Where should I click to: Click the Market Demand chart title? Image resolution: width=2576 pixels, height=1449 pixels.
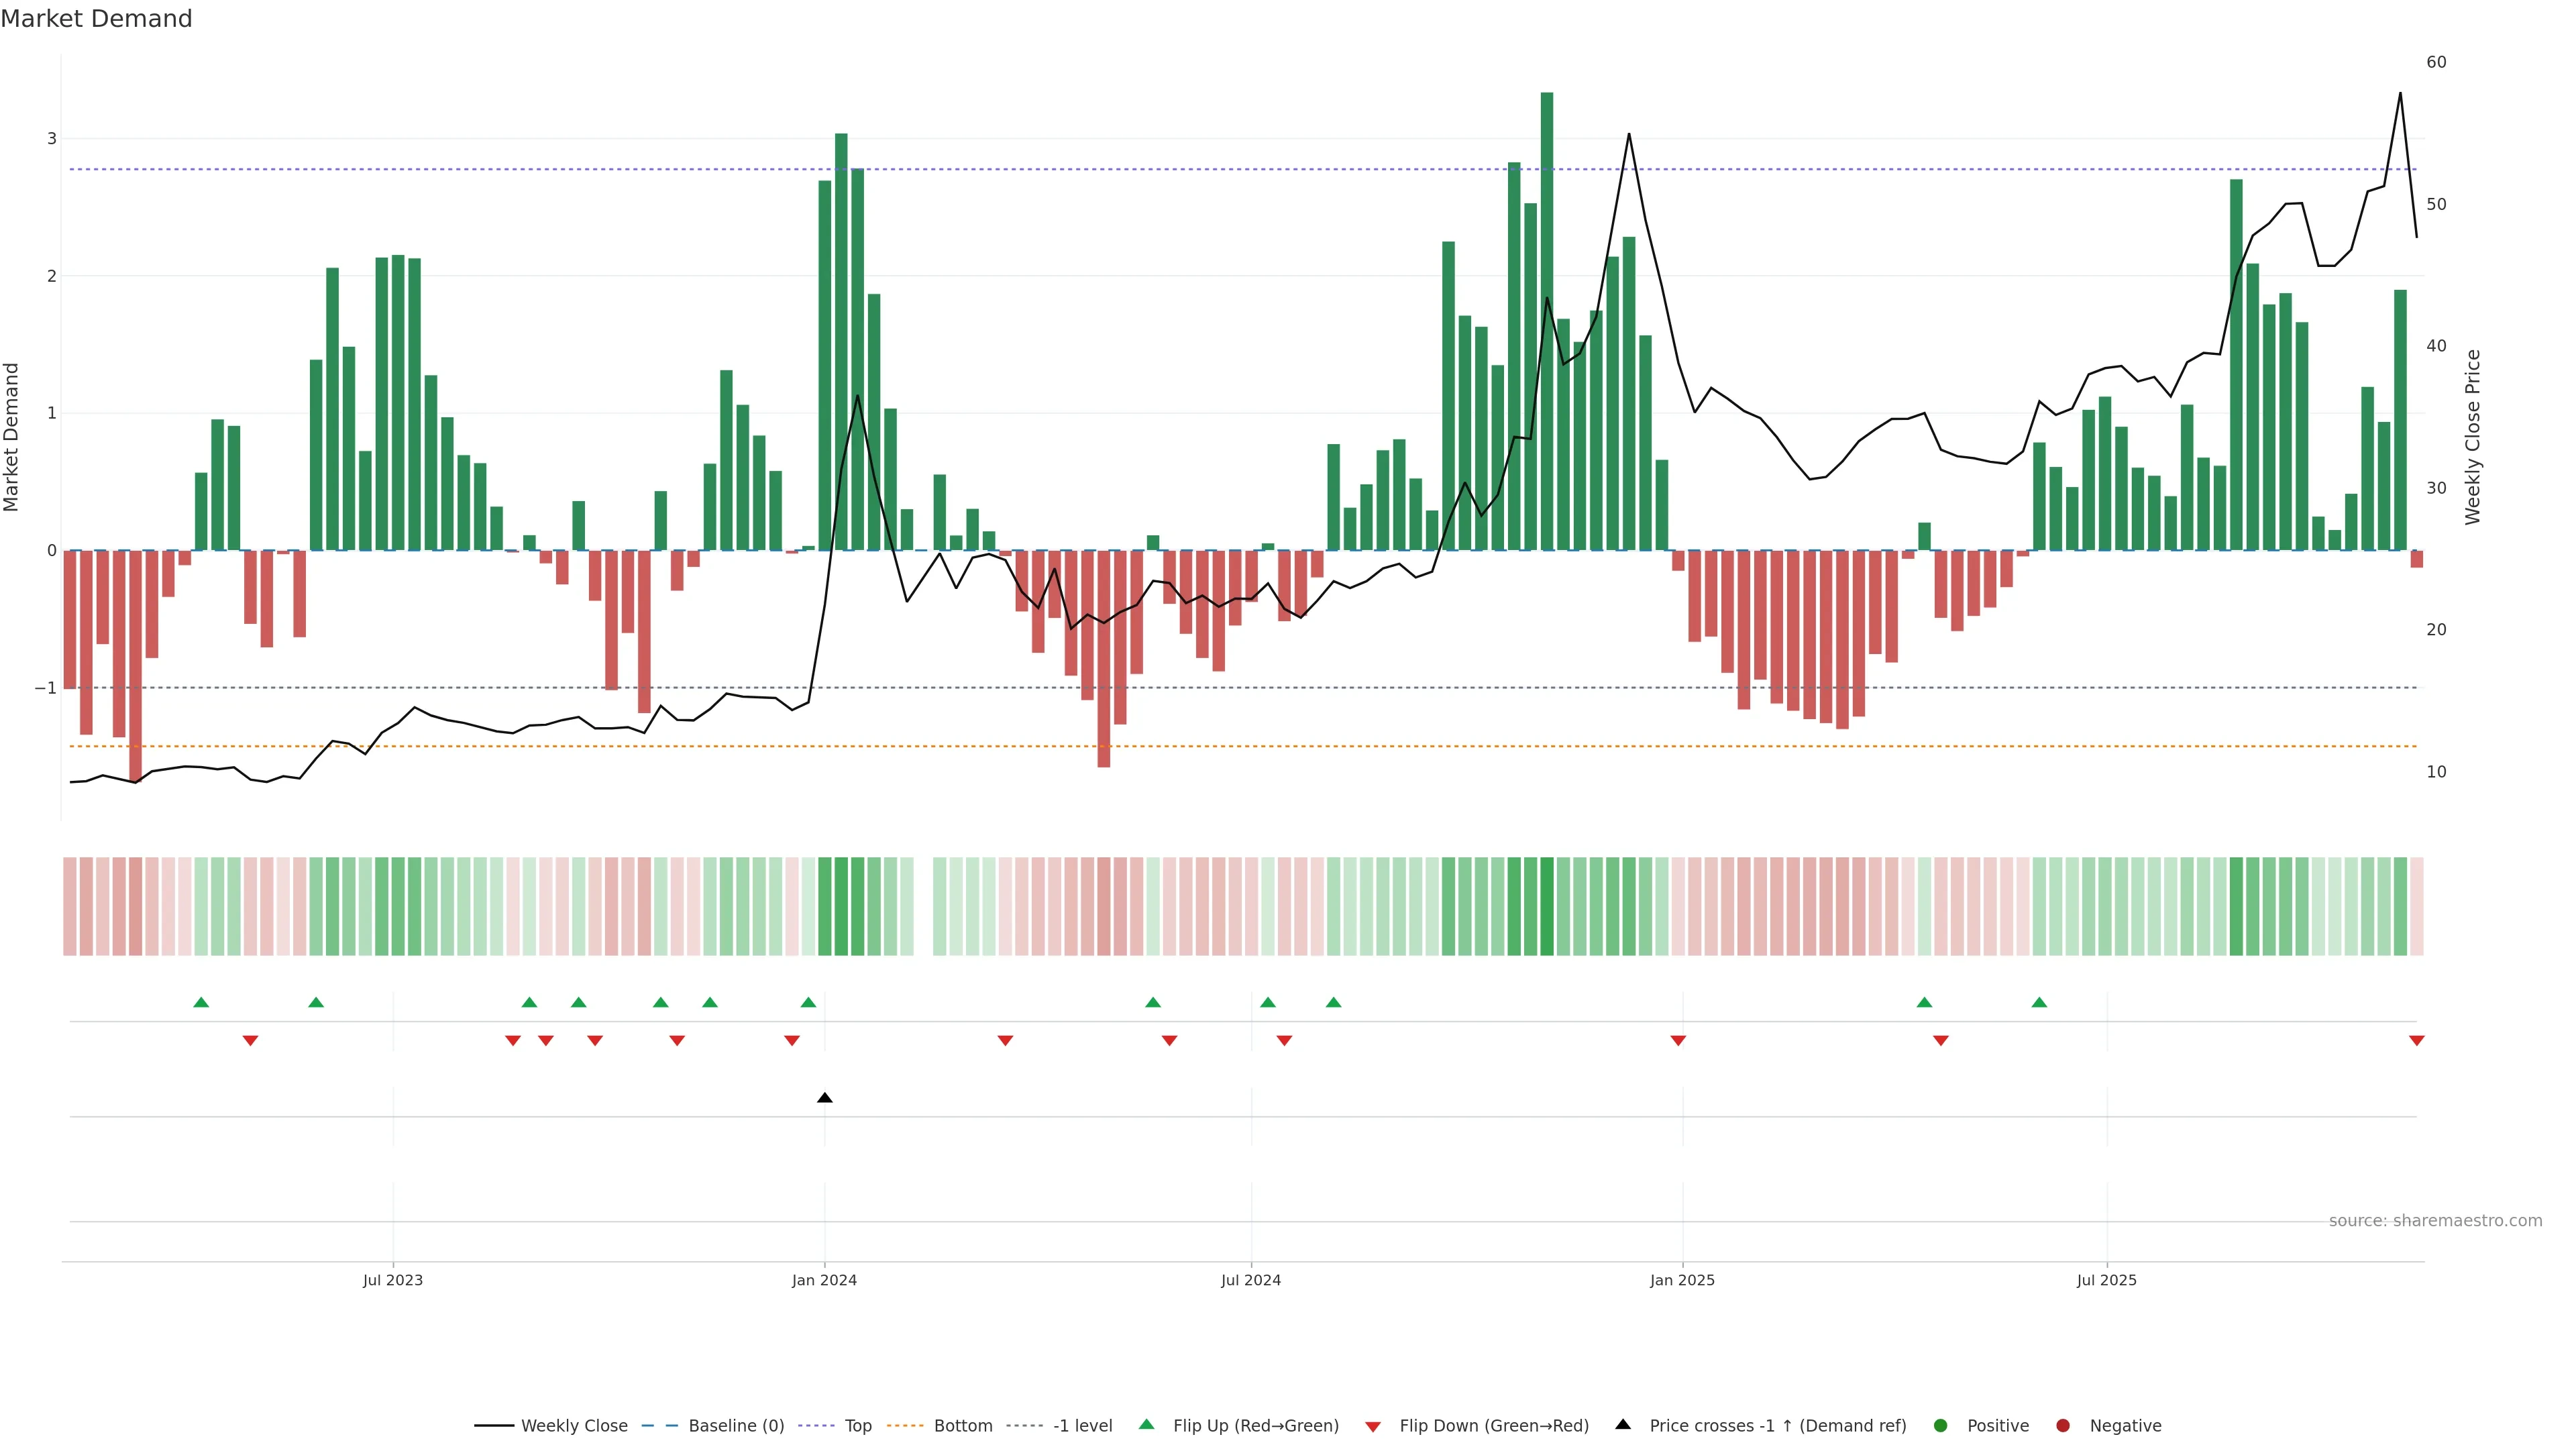coord(96,19)
